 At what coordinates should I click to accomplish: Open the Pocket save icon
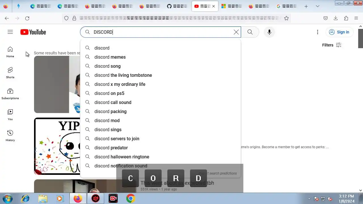pos(326,18)
